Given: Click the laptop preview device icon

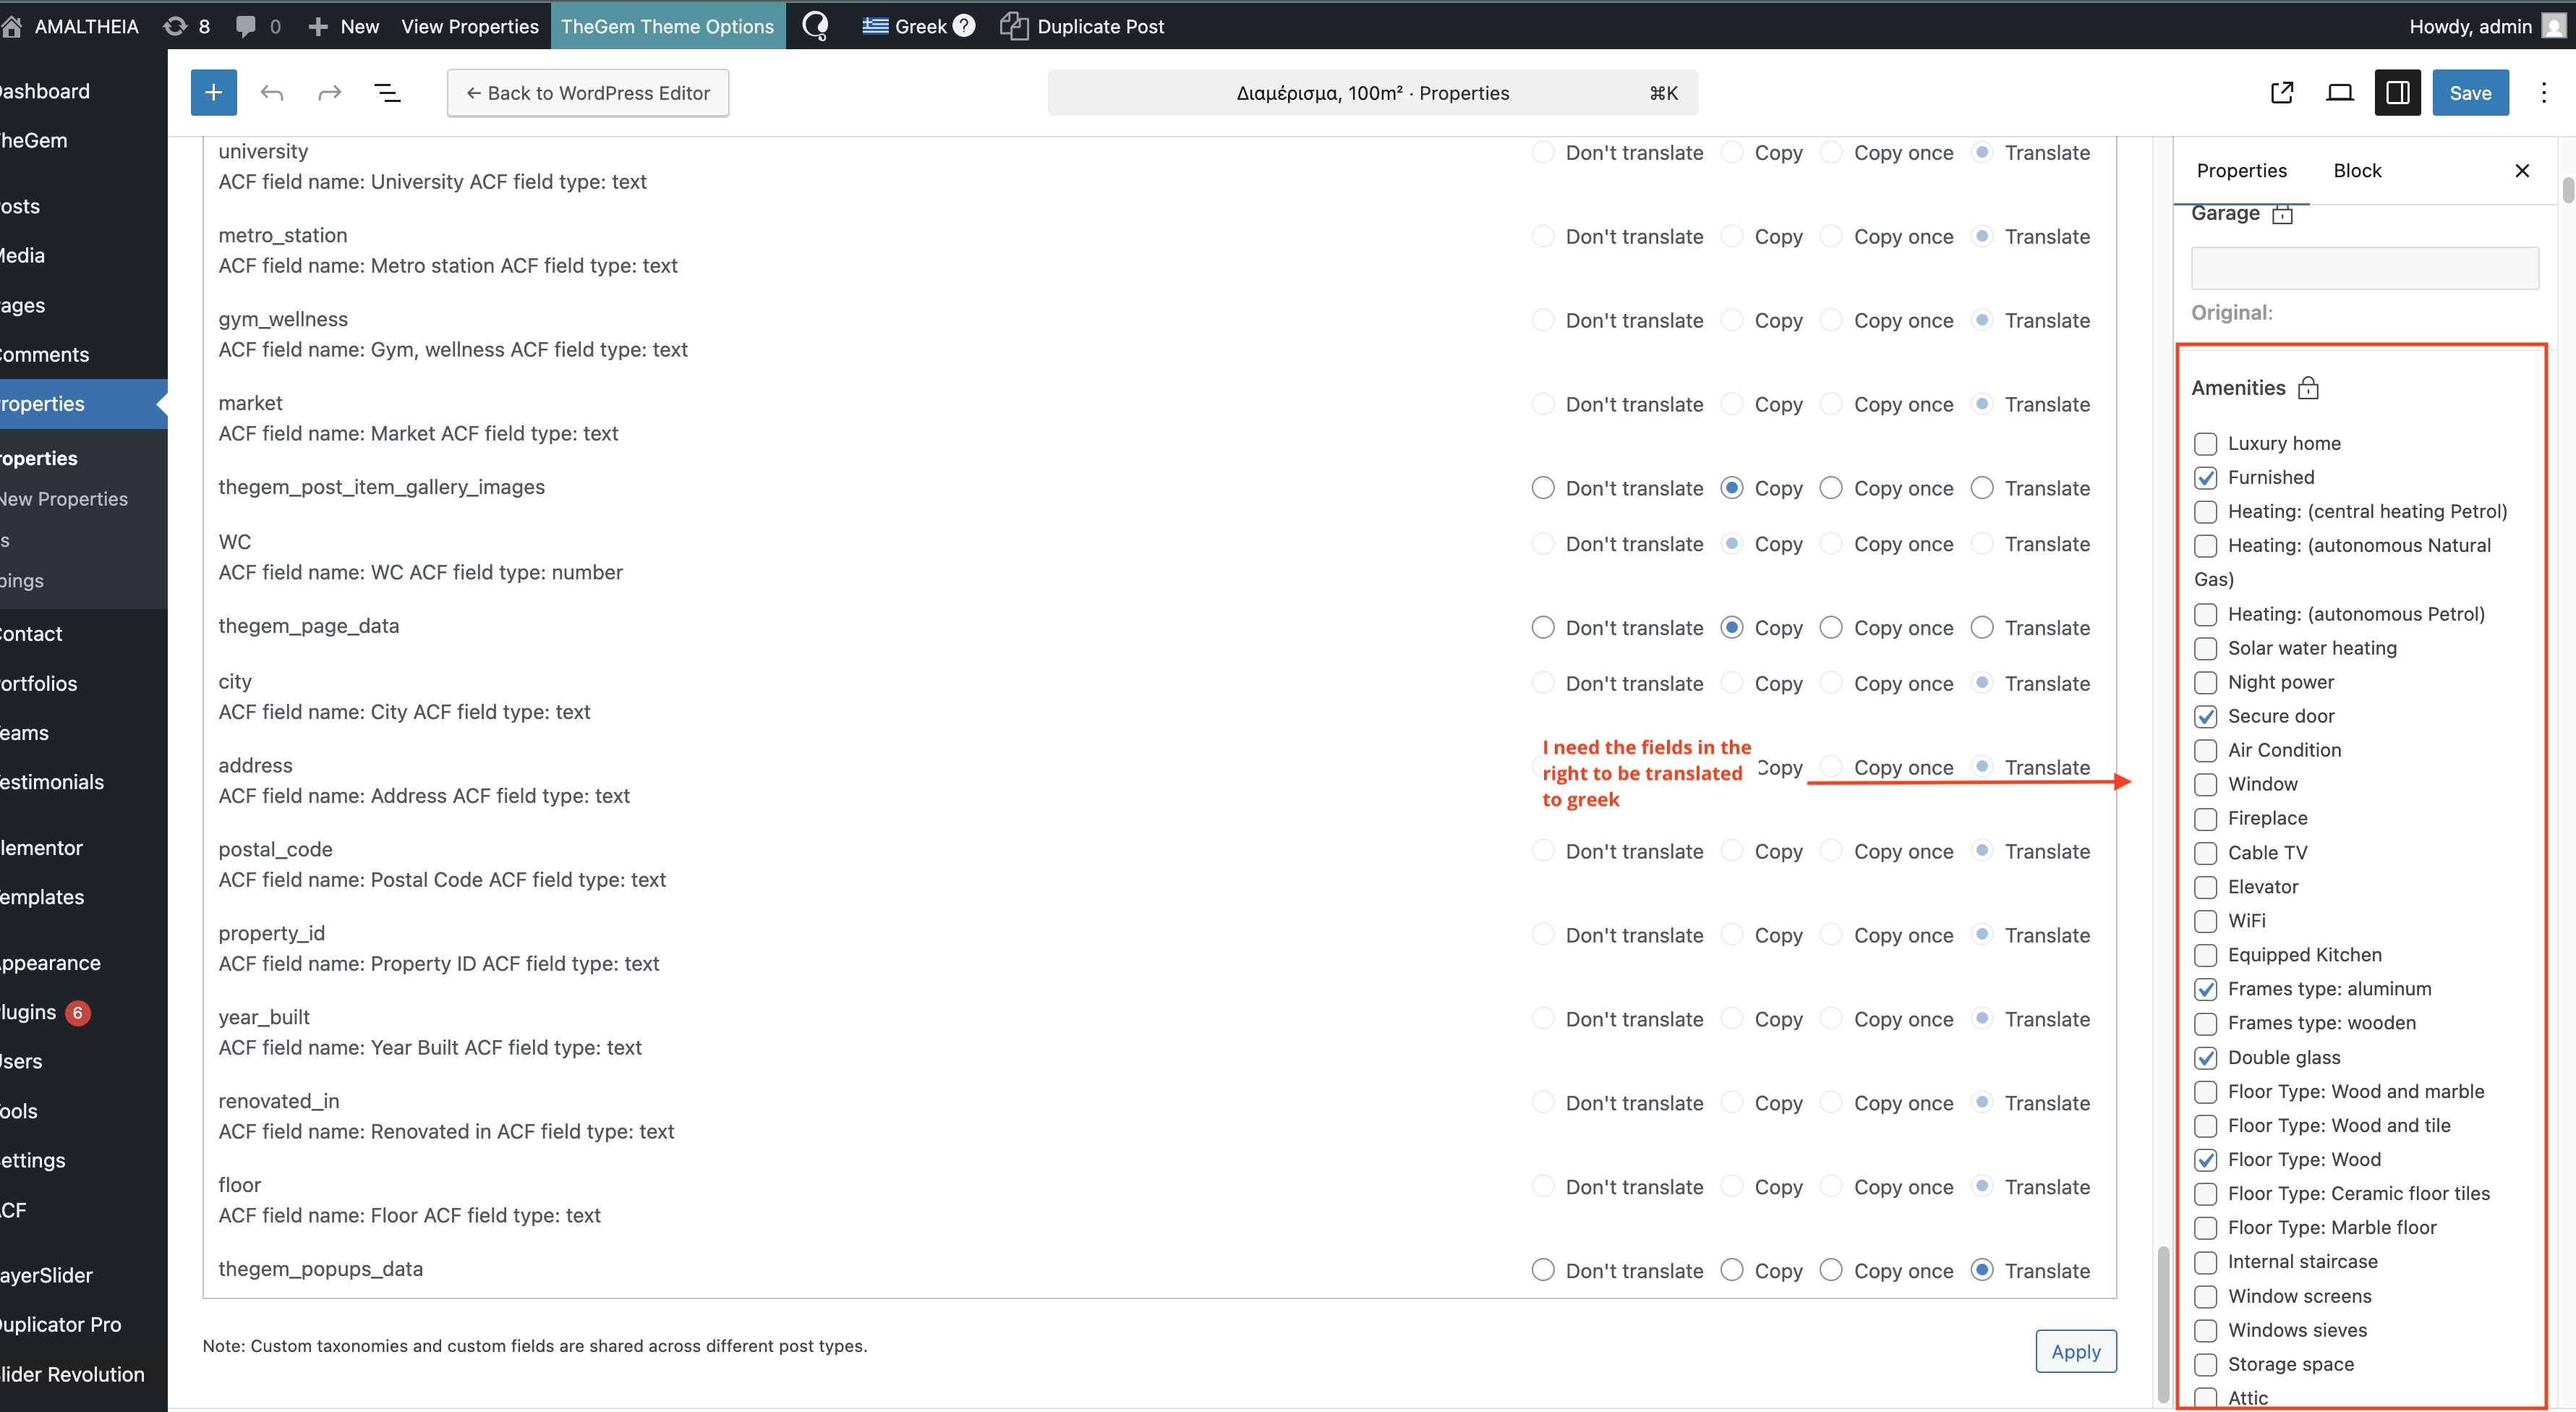Looking at the screenshot, I should (x=2339, y=93).
